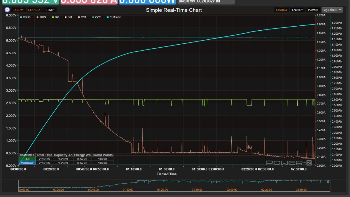Click the 6.5795 energy value in All row

click(83, 159)
